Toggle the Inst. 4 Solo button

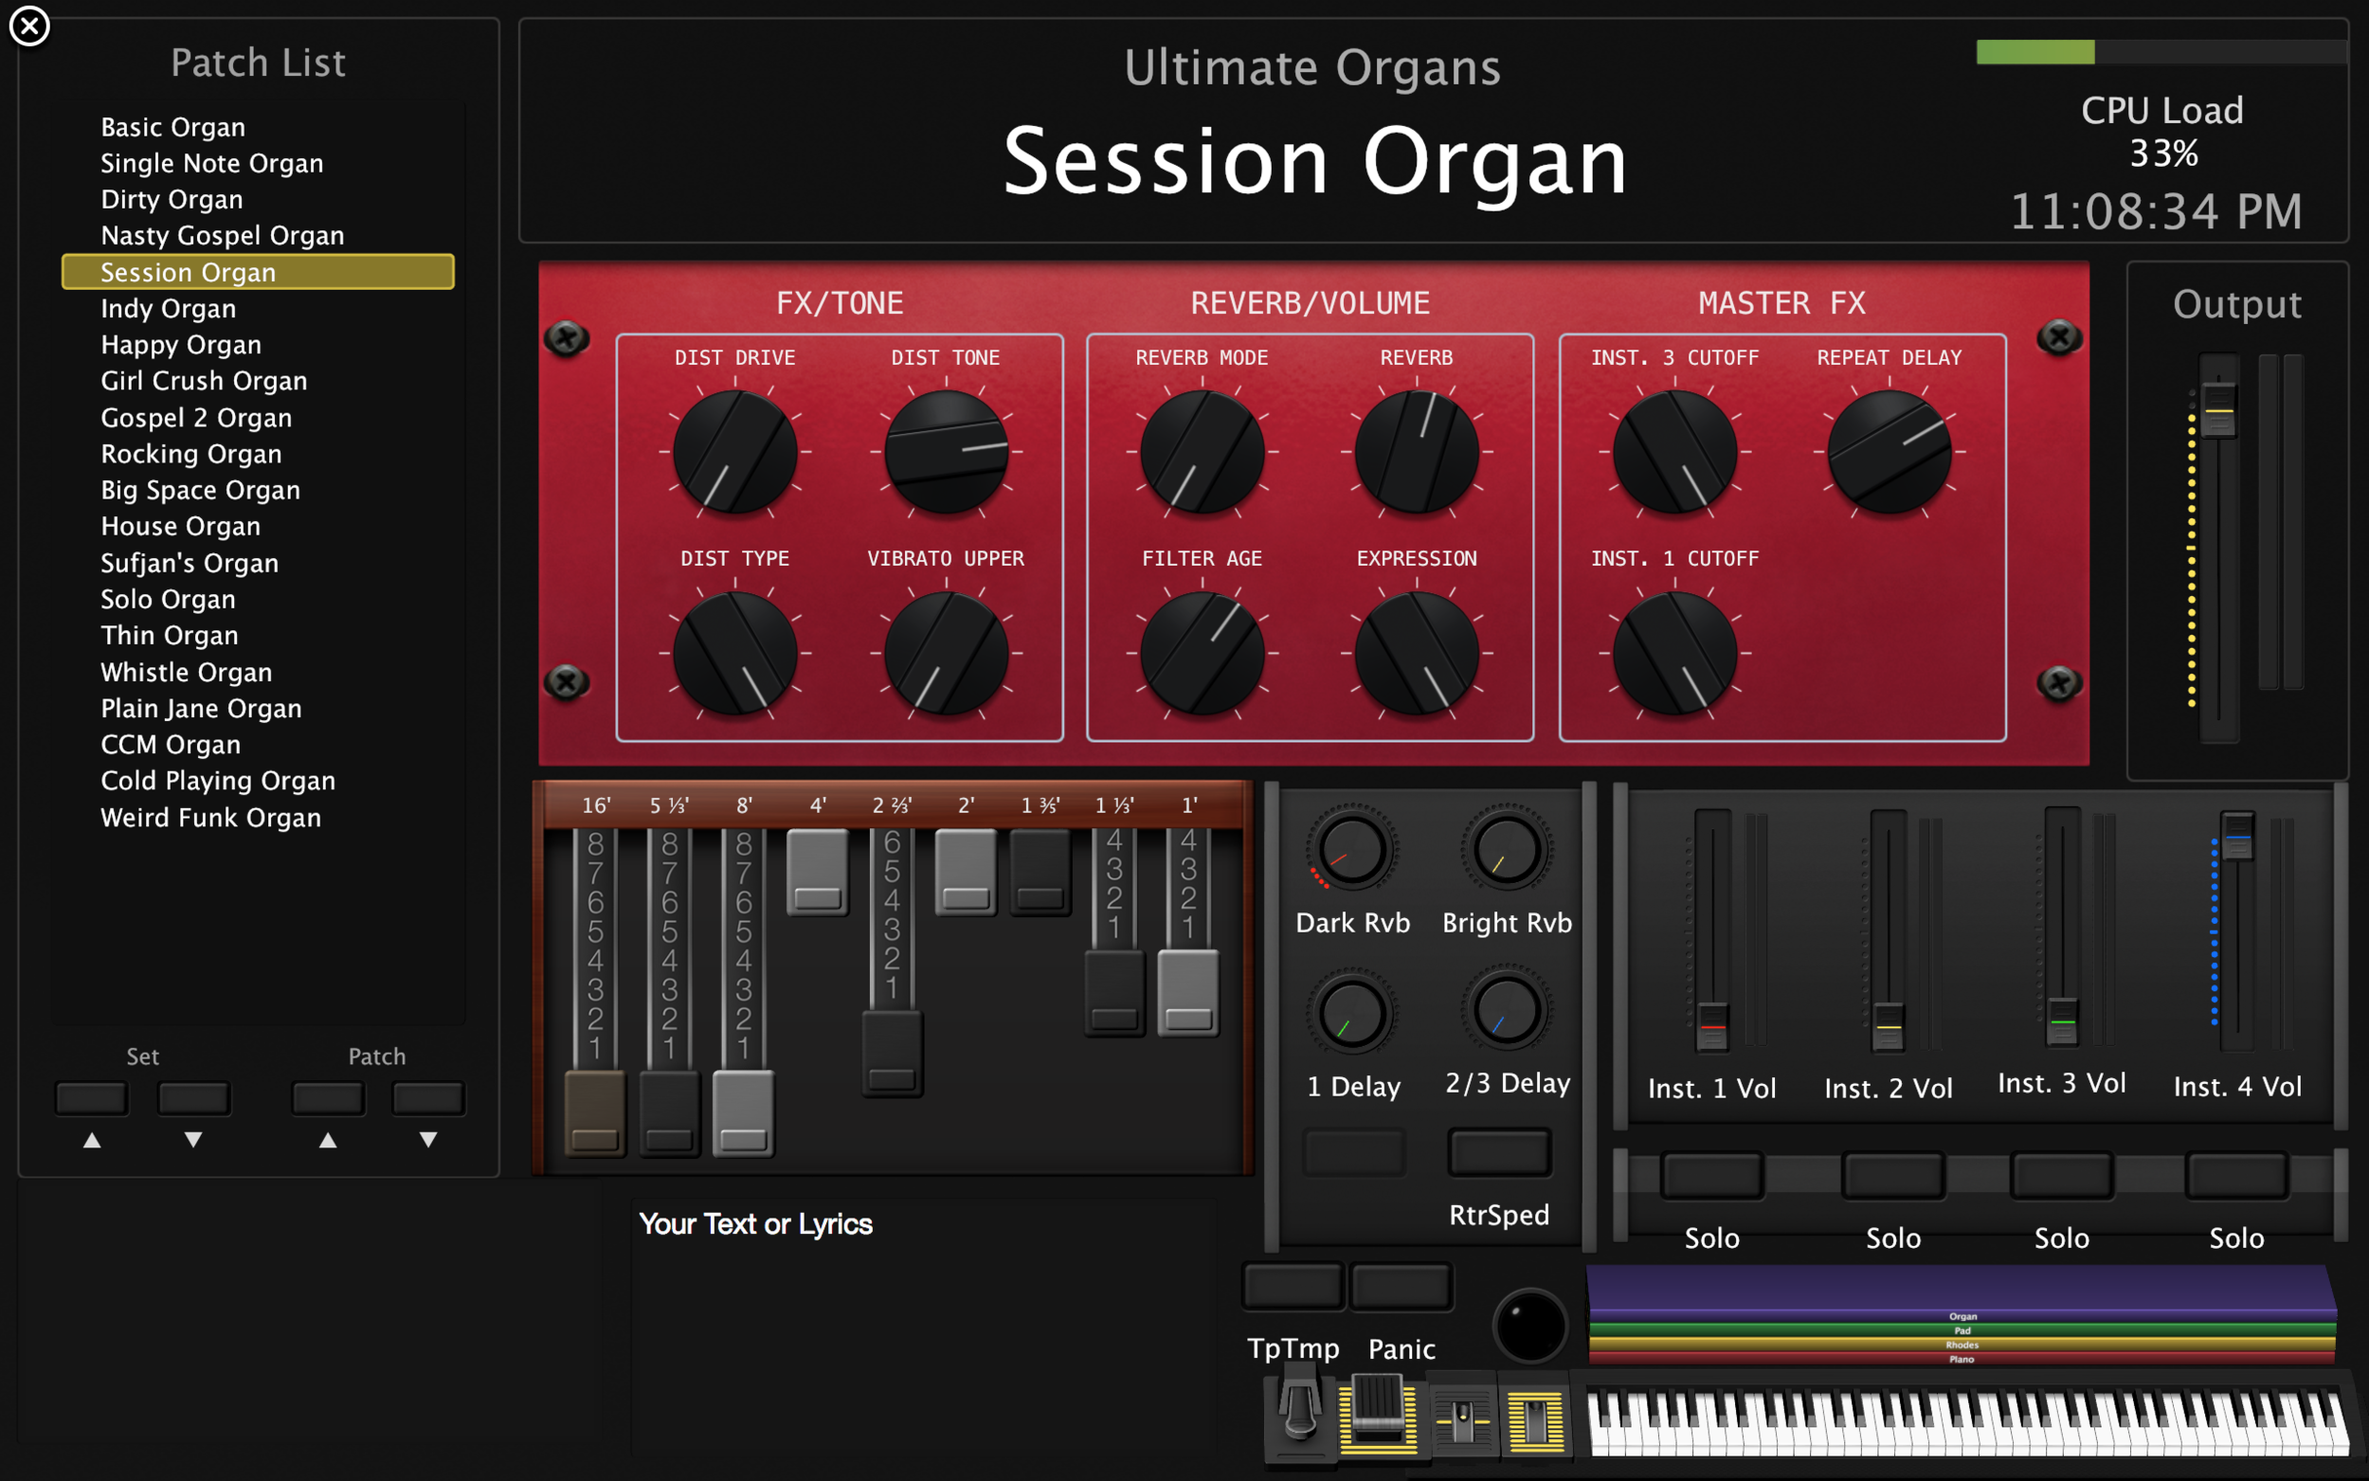pos(2236,1177)
